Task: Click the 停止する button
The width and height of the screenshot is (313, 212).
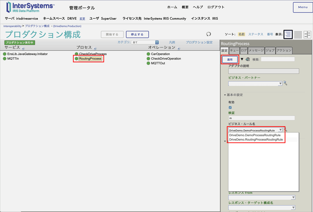Action: click(137, 34)
